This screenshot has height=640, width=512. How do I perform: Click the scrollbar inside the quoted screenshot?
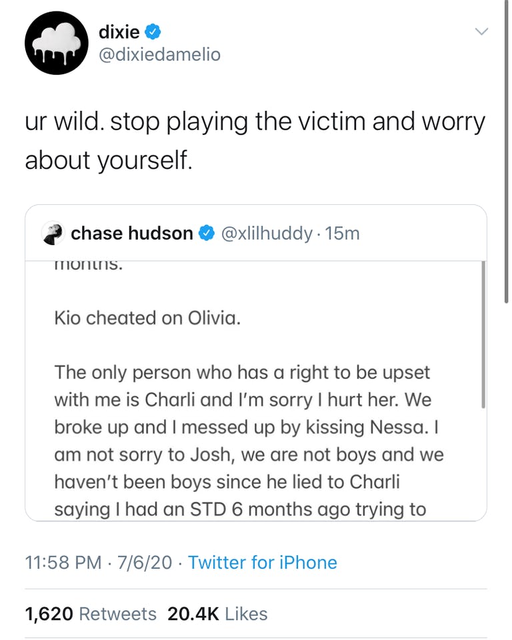pyautogui.click(x=483, y=334)
